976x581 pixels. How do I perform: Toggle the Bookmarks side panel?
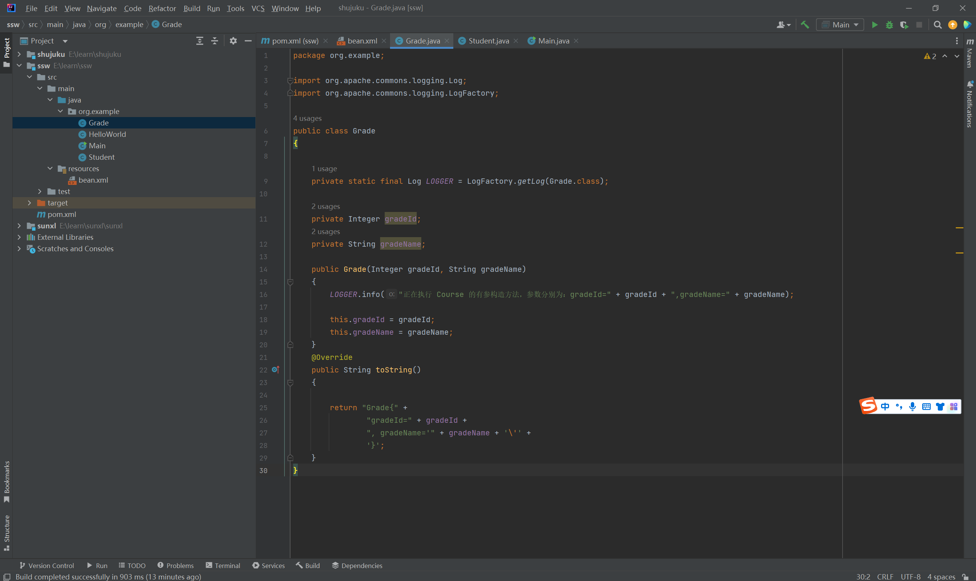[x=6, y=481]
